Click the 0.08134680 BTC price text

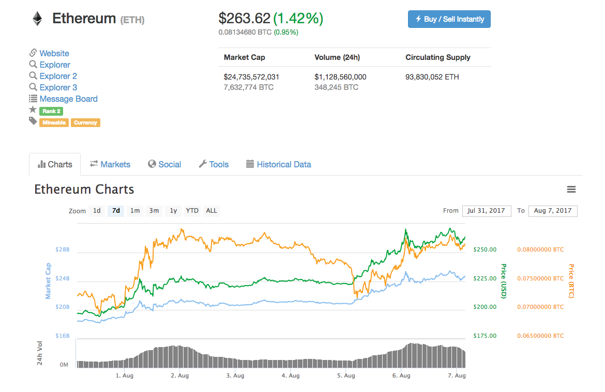pyautogui.click(x=245, y=33)
